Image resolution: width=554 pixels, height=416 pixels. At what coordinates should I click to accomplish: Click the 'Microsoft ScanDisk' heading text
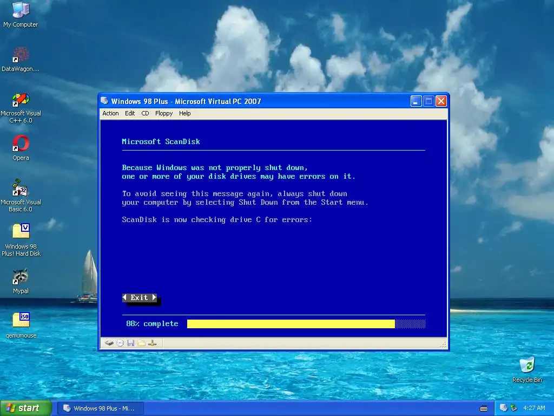click(161, 141)
